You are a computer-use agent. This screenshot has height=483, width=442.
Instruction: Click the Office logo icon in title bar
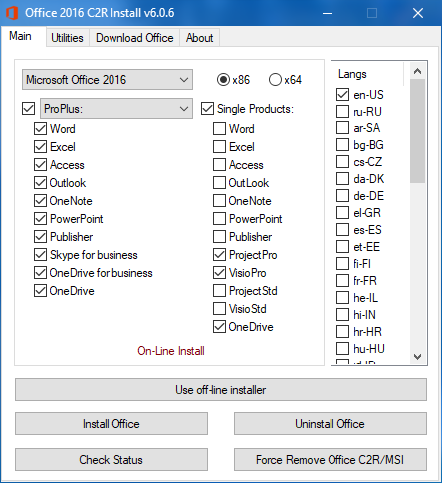[12, 13]
